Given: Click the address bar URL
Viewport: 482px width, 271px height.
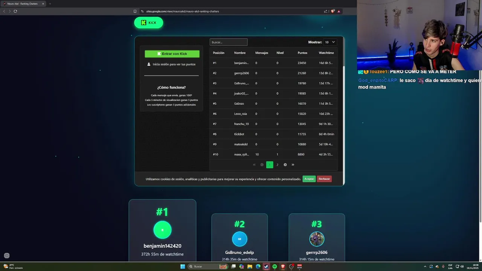Looking at the screenshot, I should click(183, 11).
